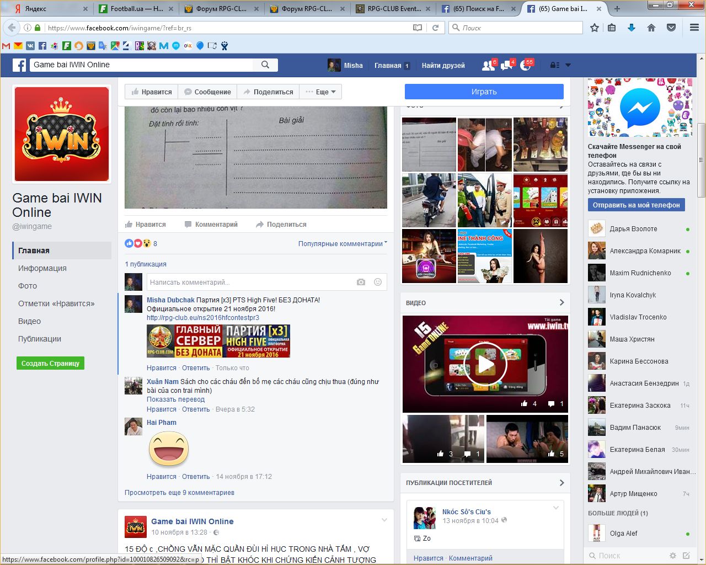The width and height of the screenshot is (706, 565).
Task: Select Информация in left sidebar
Action: pos(42,268)
